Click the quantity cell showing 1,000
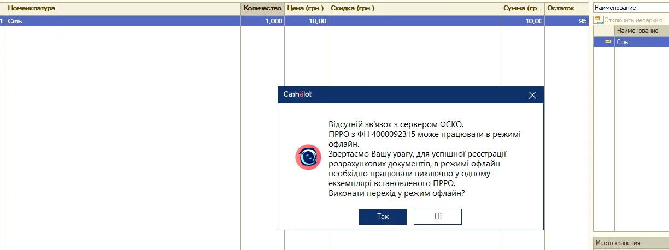This screenshot has height=250, width=669. (262, 21)
